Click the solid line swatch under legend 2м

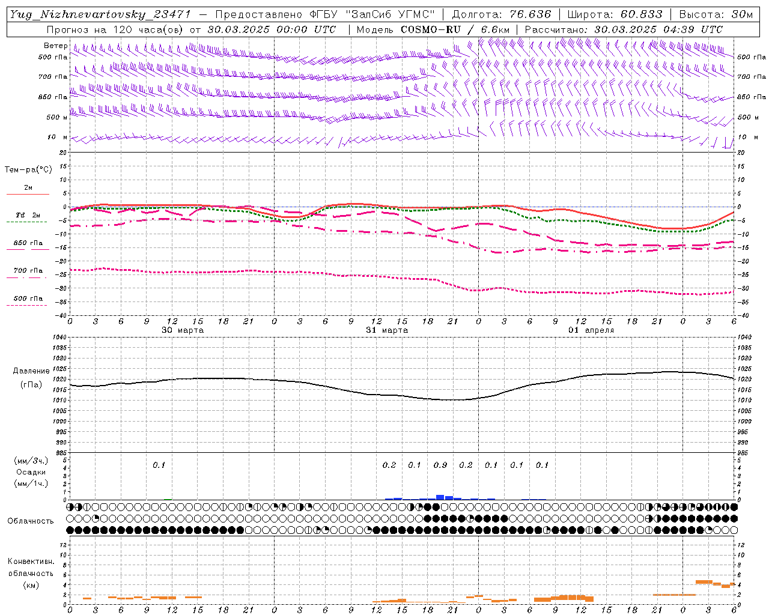coord(28,194)
